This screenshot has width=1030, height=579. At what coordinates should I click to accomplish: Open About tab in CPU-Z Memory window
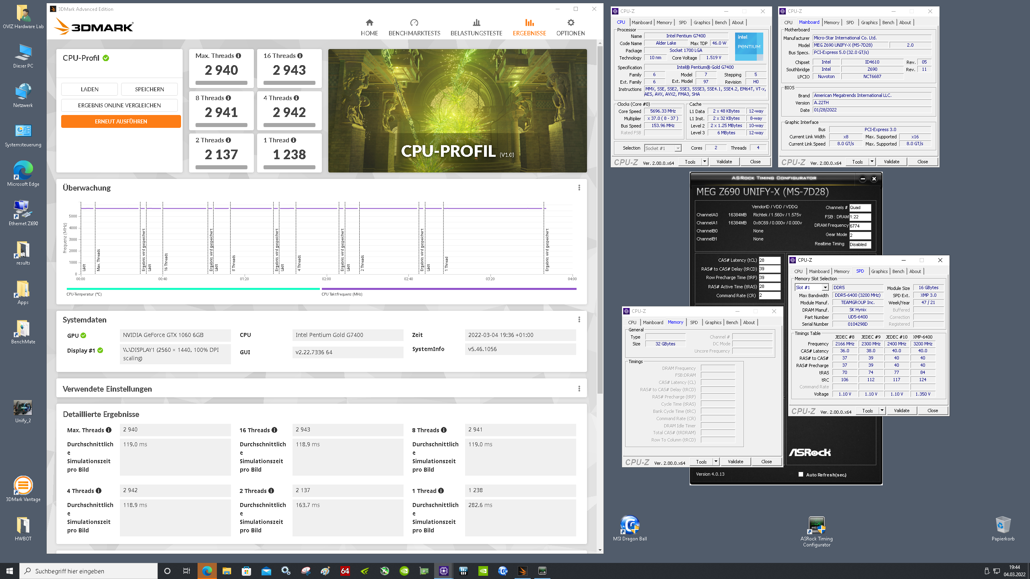(x=749, y=322)
